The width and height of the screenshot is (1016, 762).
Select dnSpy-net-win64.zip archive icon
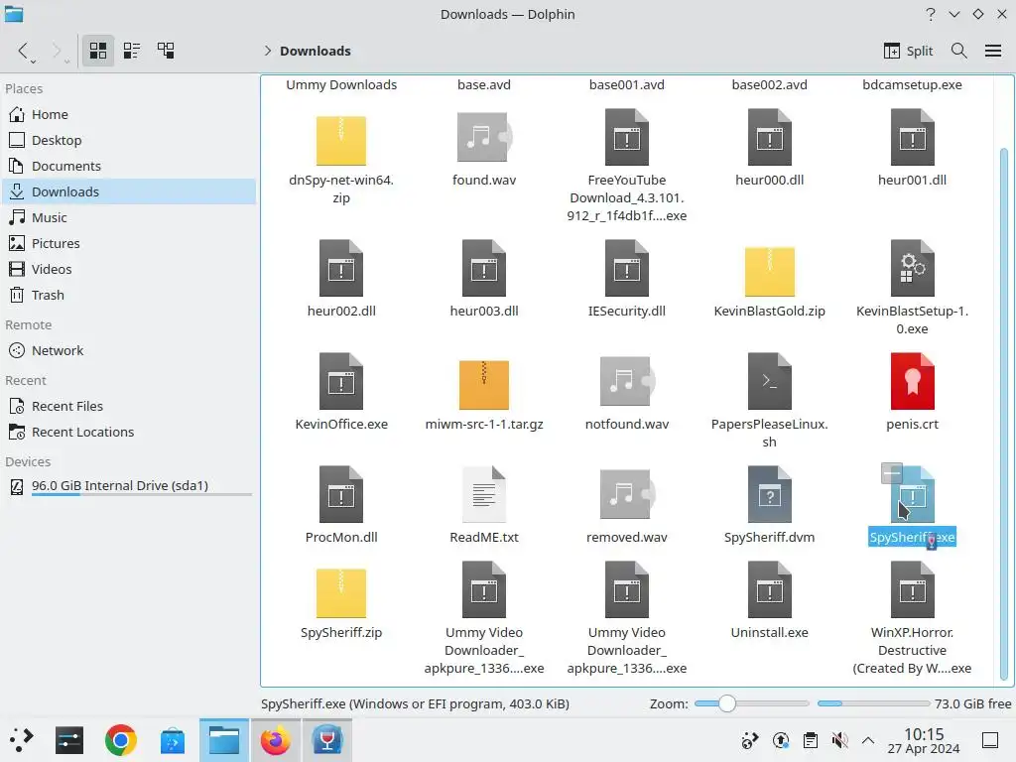point(341,141)
